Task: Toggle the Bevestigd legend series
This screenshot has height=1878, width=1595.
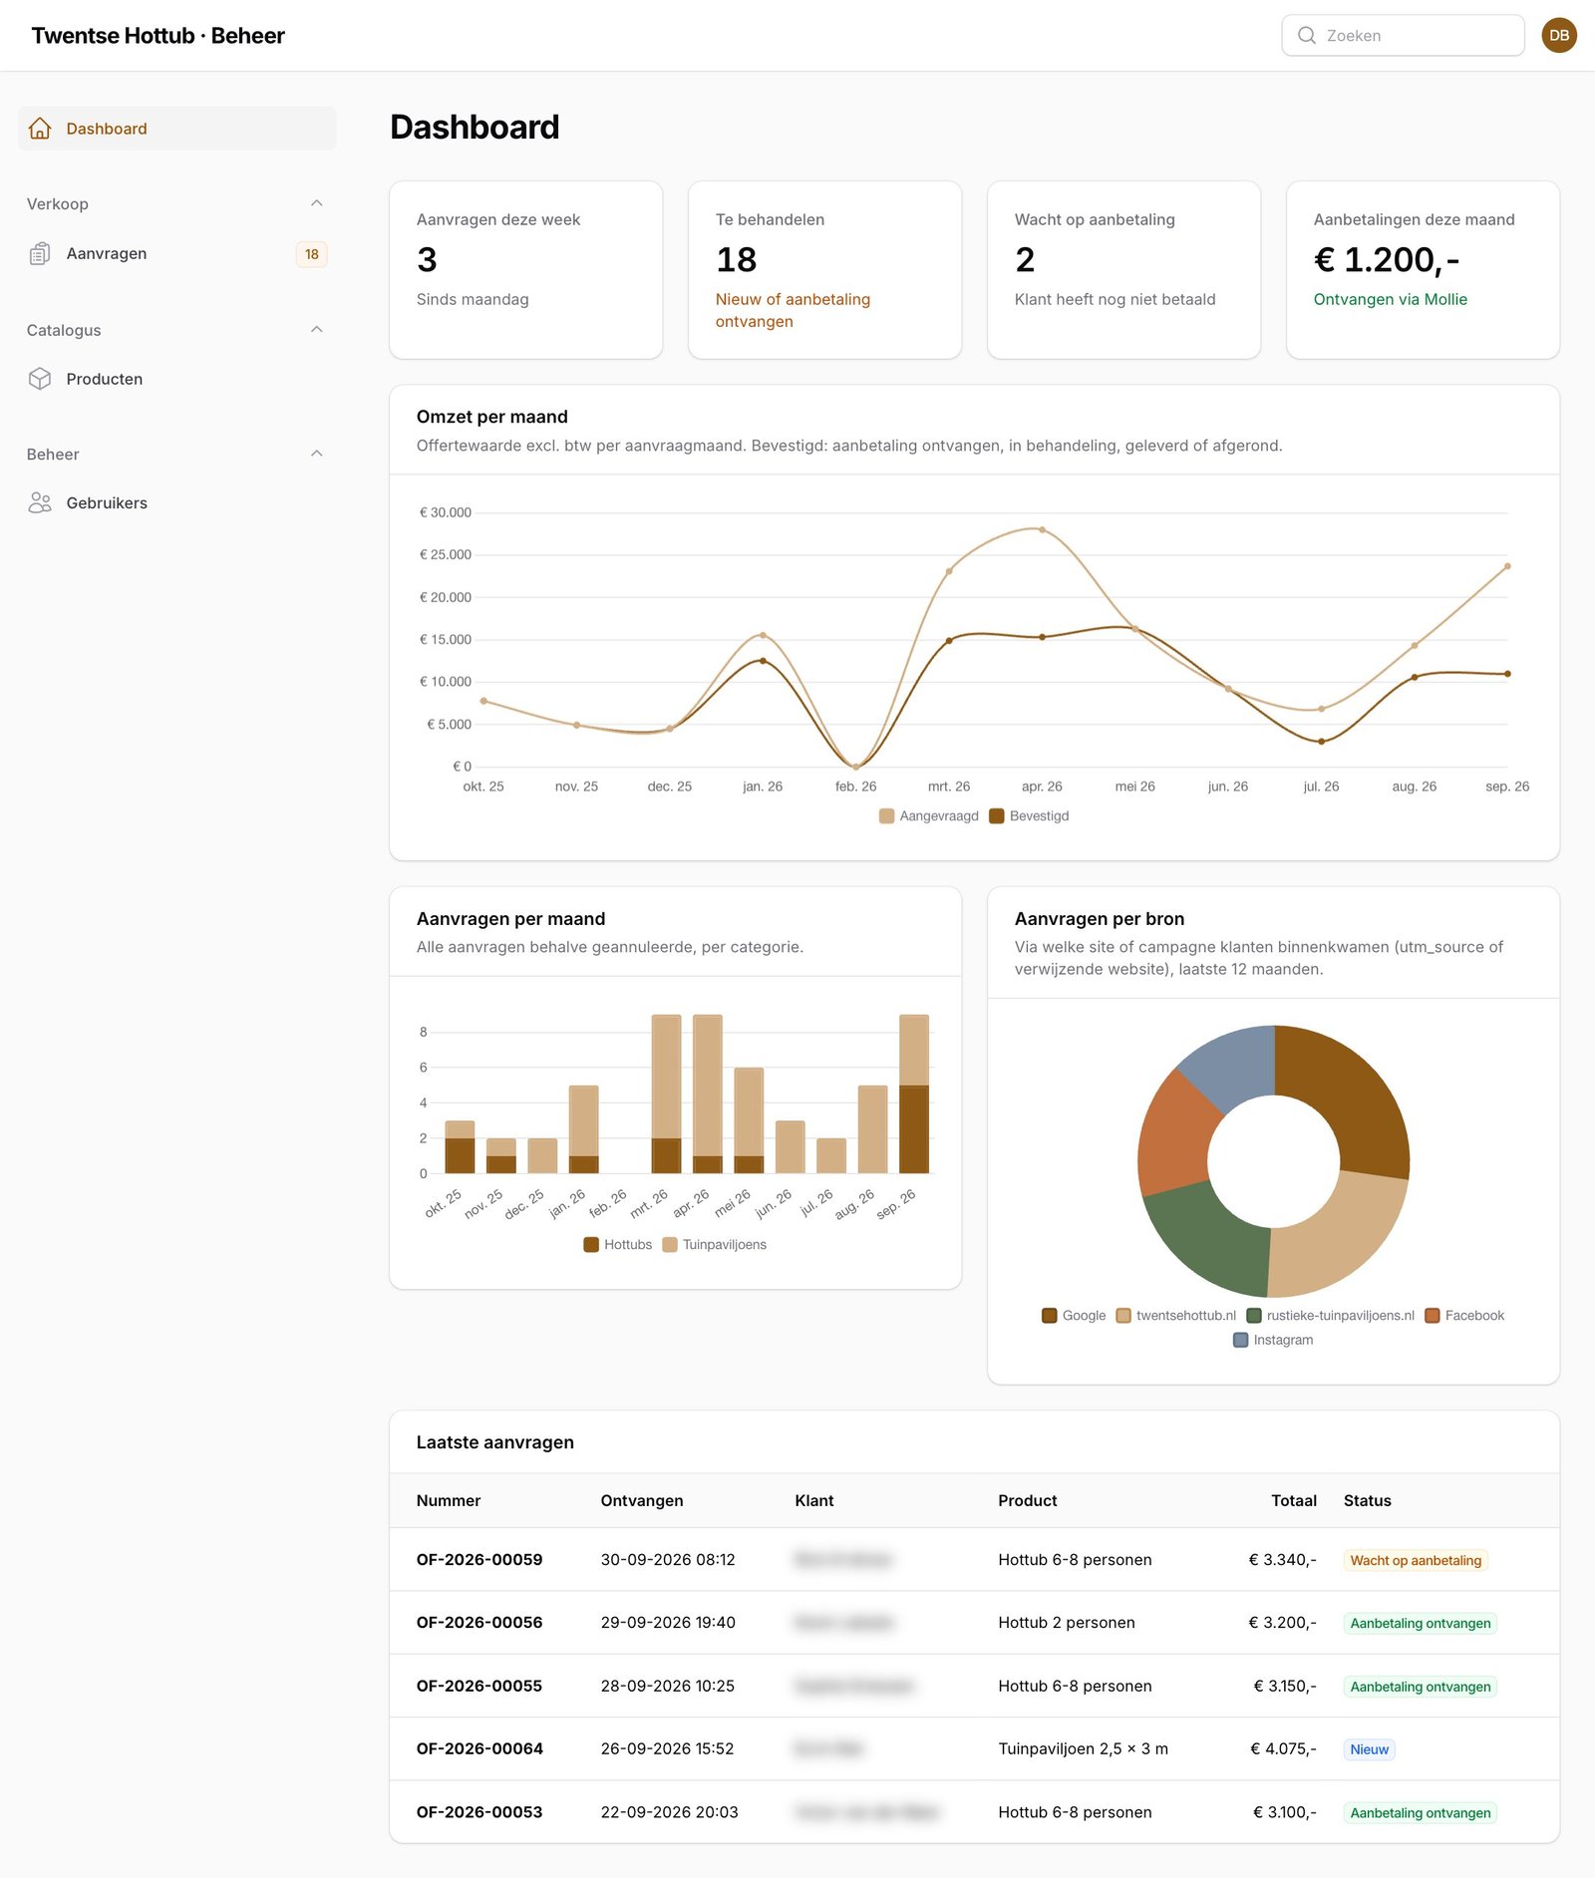Action: (x=1029, y=816)
